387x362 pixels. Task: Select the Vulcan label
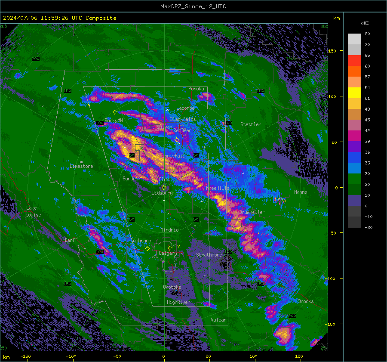218,320
